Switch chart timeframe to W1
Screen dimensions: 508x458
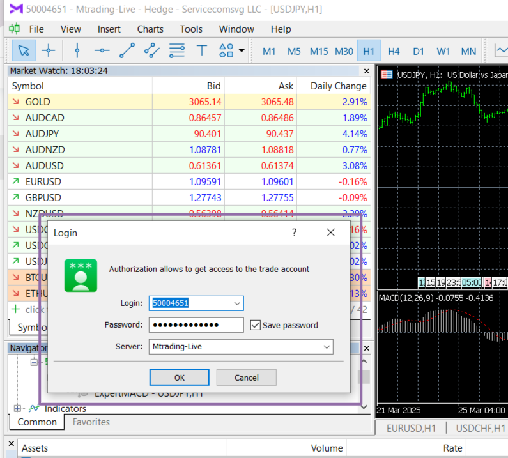coord(443,51)
